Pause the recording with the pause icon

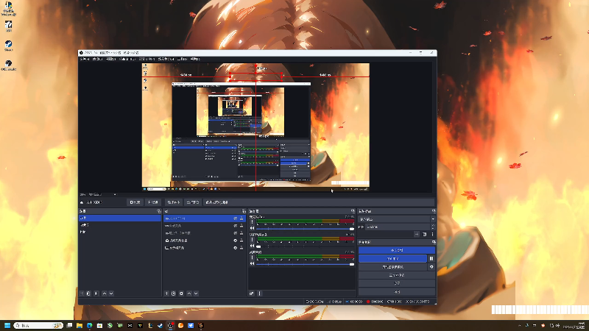pyautogui.click(x=431, y=259)
